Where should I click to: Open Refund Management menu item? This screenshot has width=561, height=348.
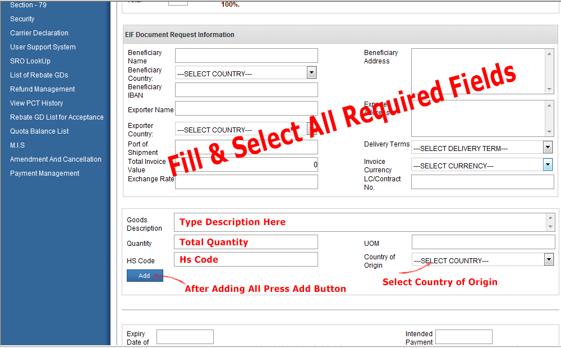point(42,89)
